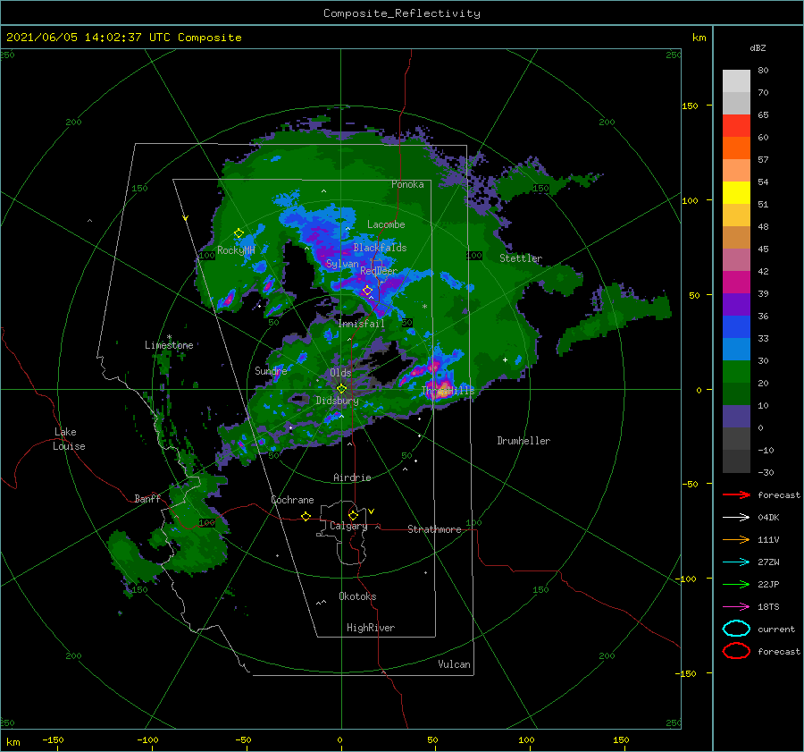Click the 80 dBZ scale value
The width and height of the screenshot is (804, 752).
[x=763, y=71]
